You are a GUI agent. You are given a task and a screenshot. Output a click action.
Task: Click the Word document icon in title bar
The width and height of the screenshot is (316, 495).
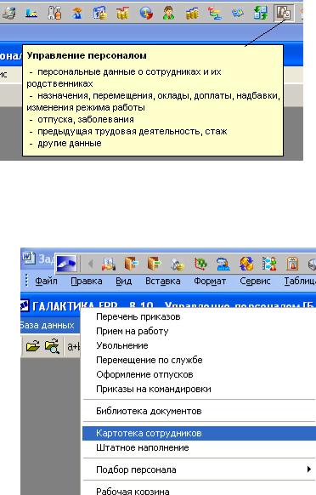point(29,258)
